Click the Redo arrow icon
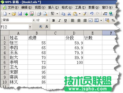 coord(97,14)
